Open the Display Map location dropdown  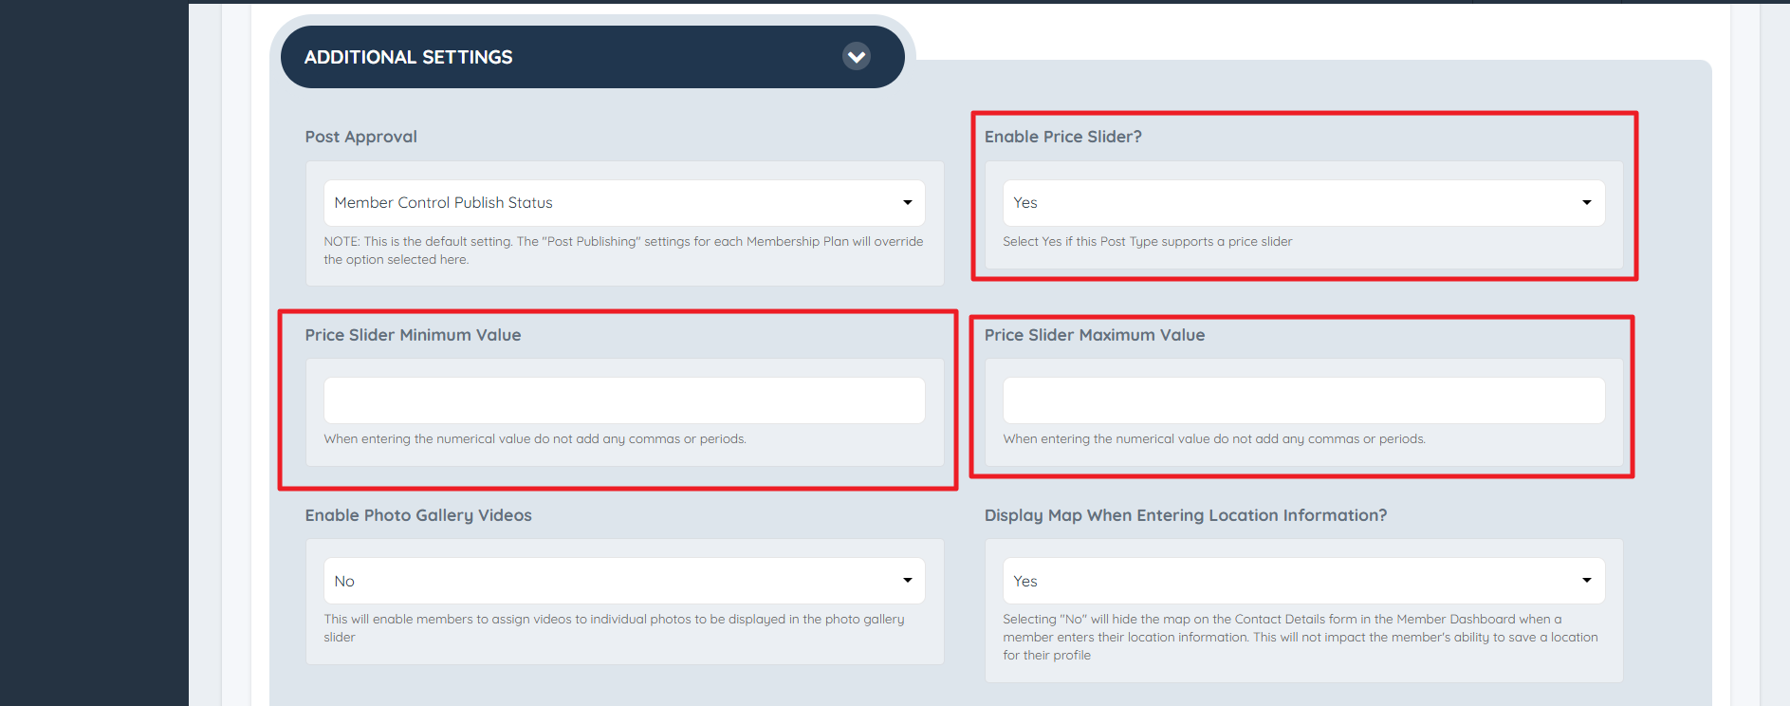[x=1303, y=581]
